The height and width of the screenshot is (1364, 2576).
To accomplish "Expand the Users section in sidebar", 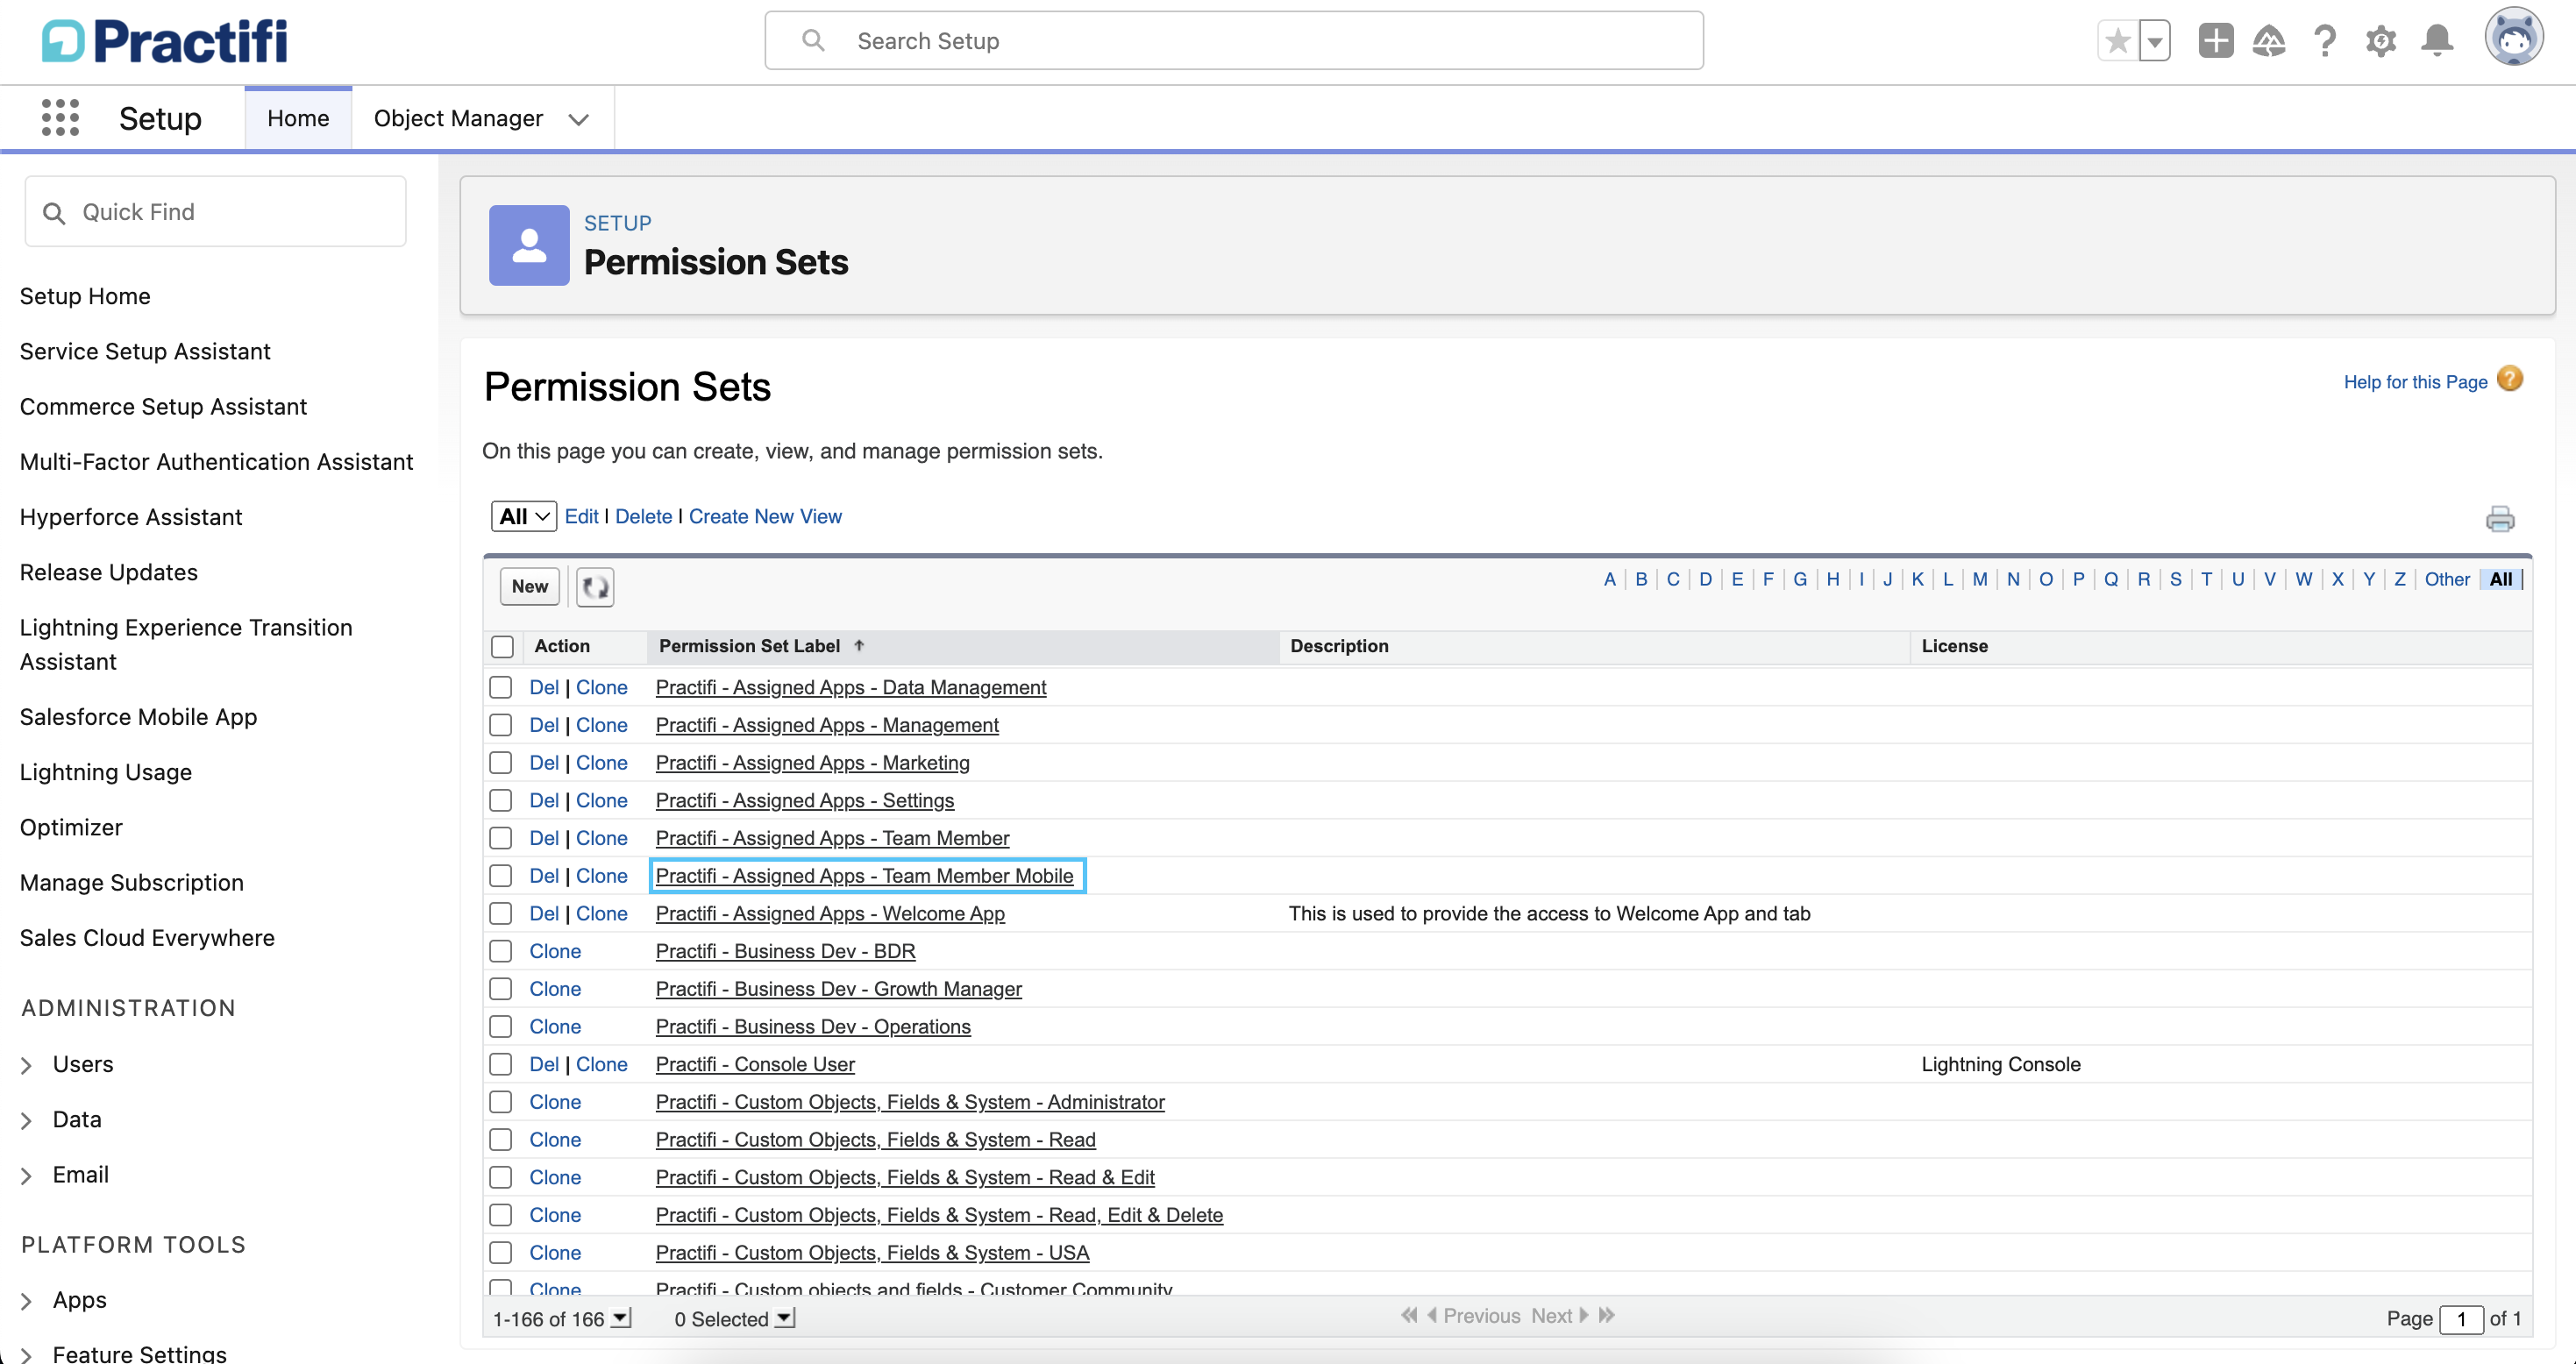I will [27, 1065].
